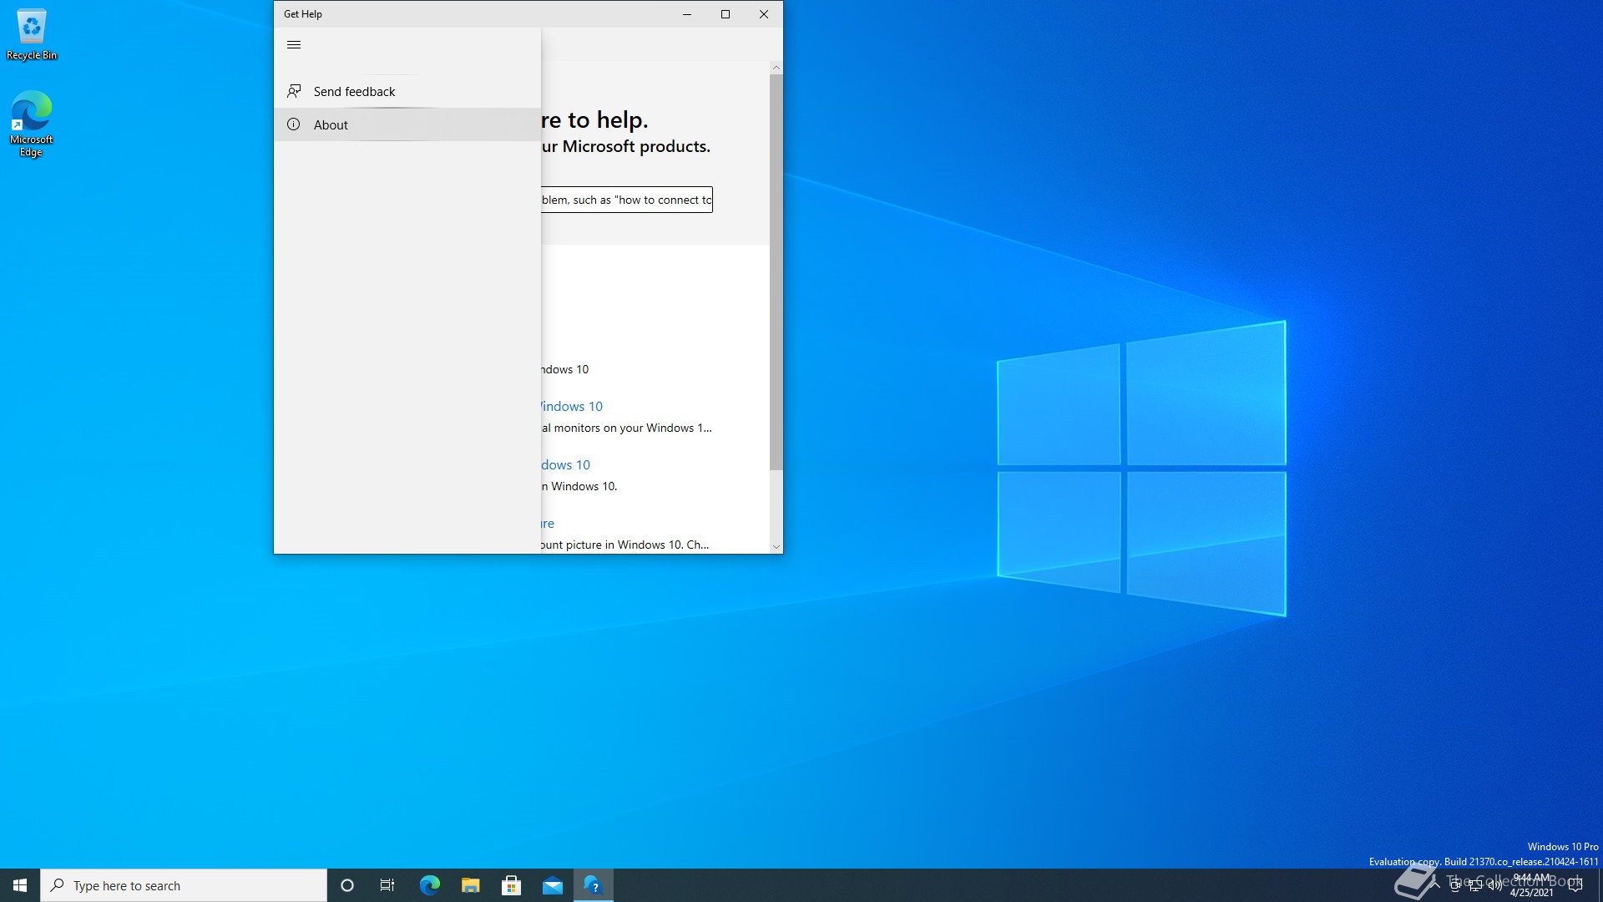Open Send feedback in Get Help

click(407, 92)
